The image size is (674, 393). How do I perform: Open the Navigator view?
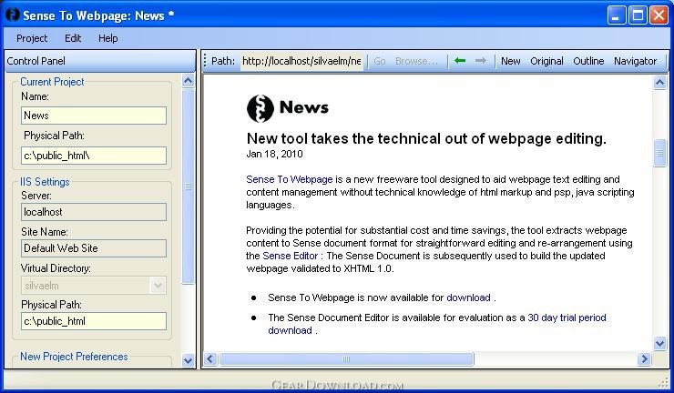point(636,61)
